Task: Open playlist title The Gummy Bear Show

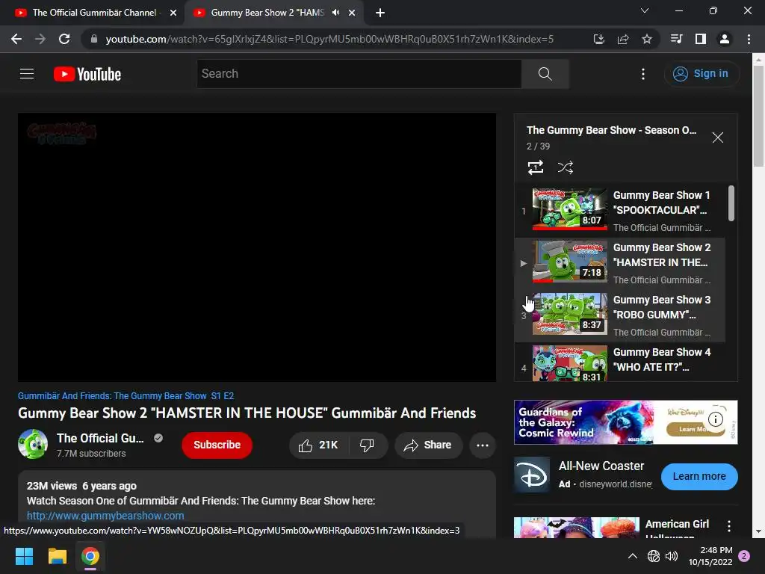Action: [x=611, y=130]
